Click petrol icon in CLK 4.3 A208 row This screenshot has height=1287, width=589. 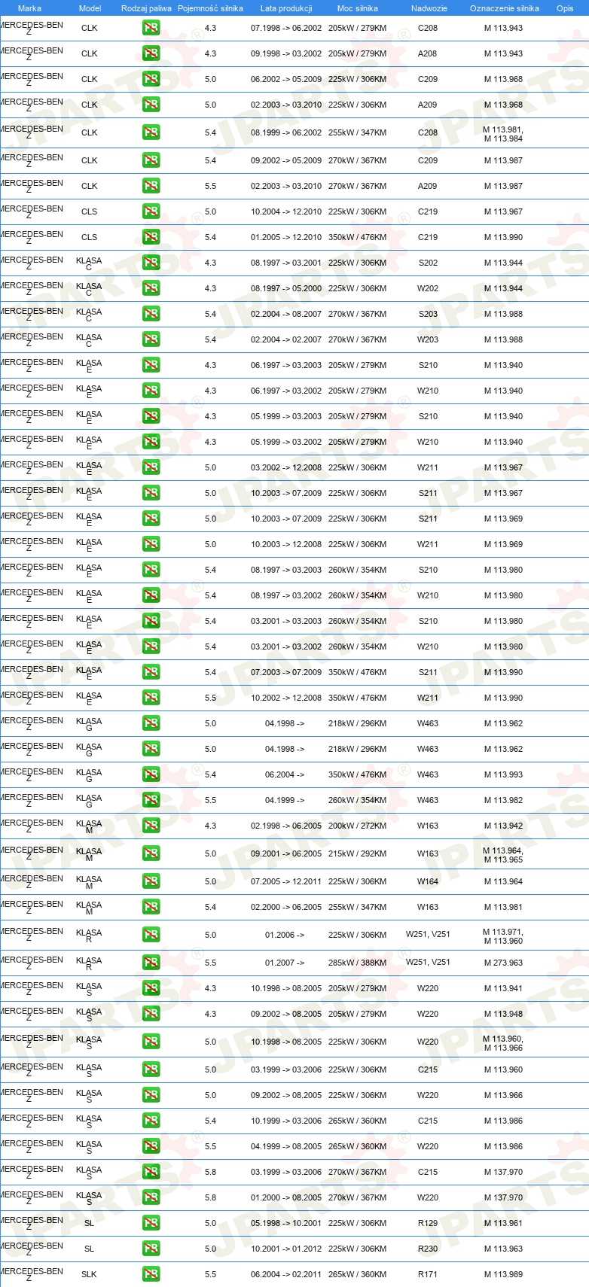151,53
